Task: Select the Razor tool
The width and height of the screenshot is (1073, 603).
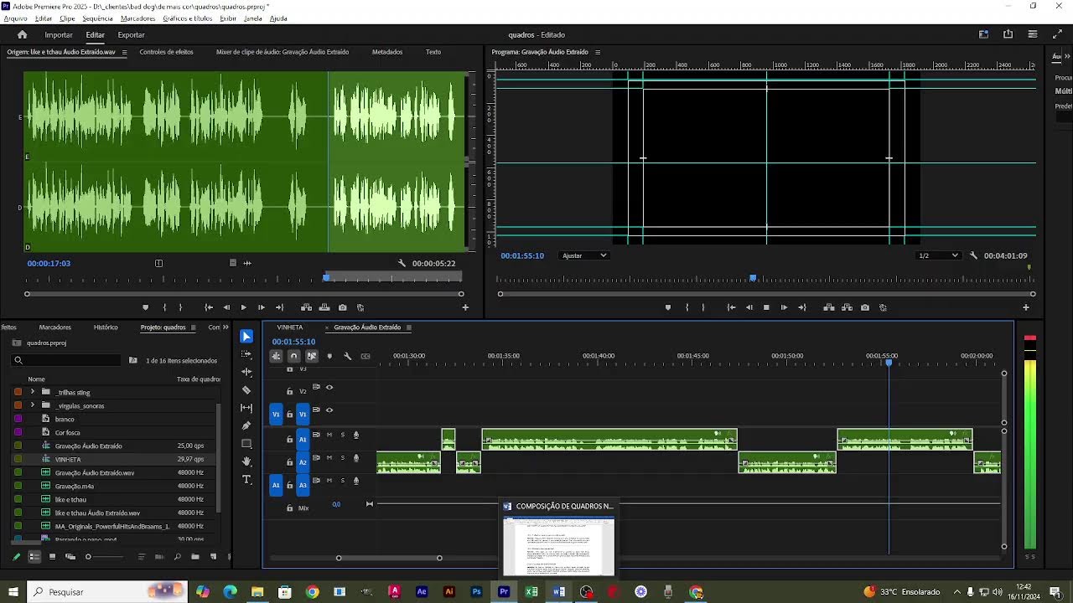Action: (x=246, y=390)
